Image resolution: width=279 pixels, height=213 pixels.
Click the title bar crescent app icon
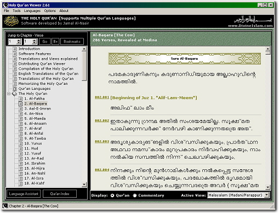(x=5, y=5)
